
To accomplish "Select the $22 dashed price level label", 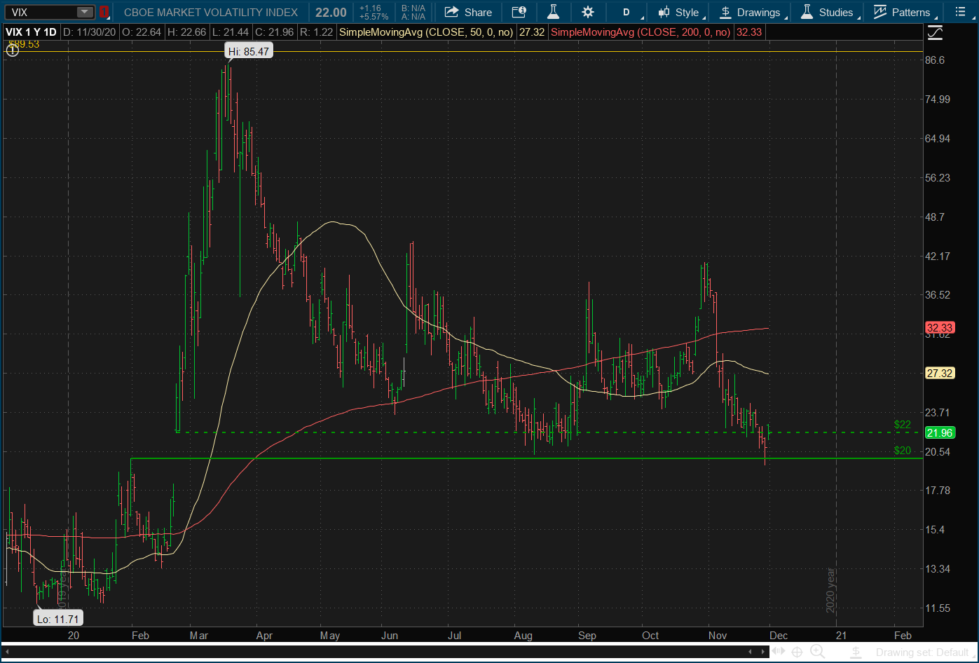I will tap(902, 425).
